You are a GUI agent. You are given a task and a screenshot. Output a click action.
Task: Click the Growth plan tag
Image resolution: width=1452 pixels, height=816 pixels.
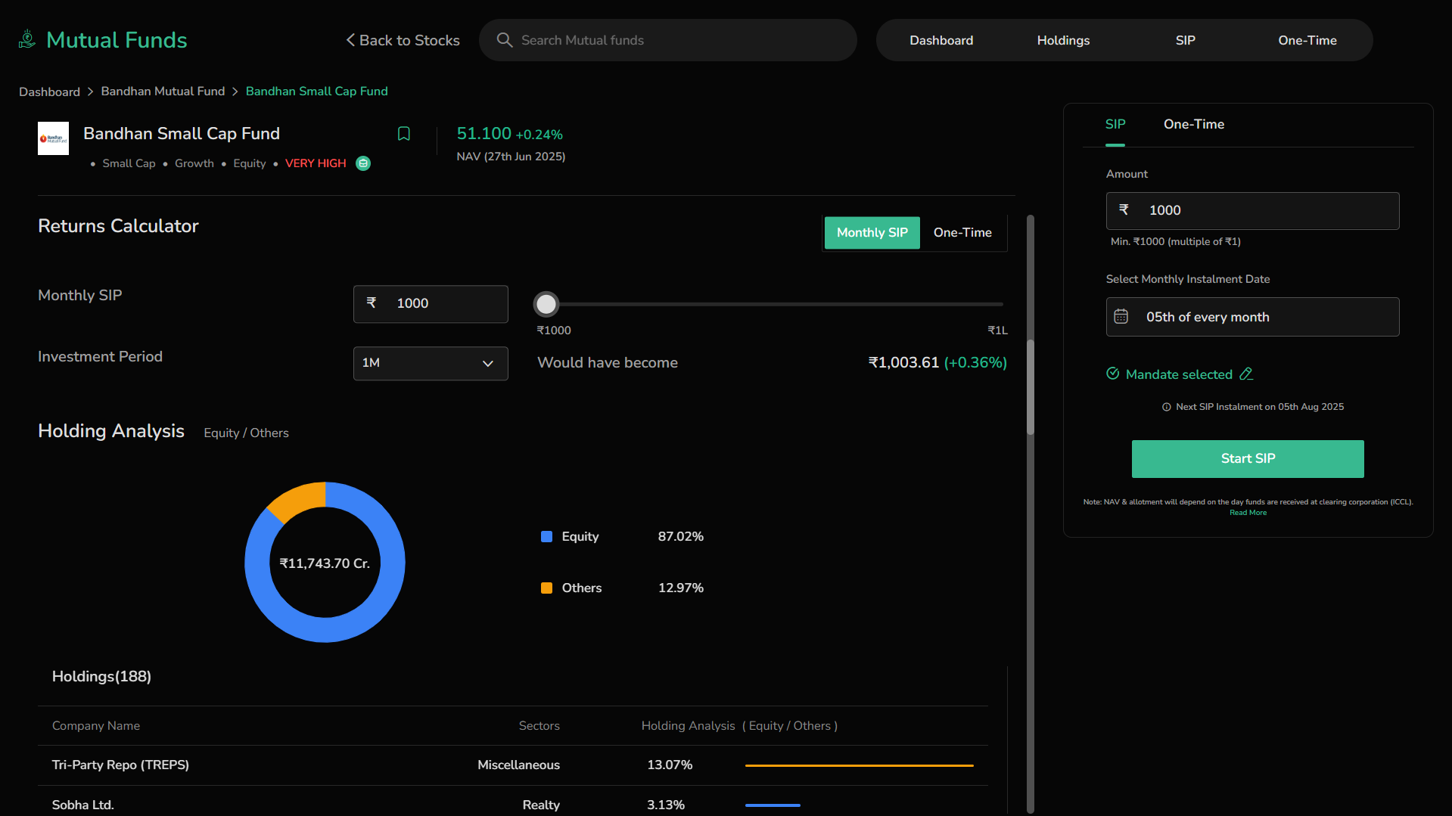194,163
